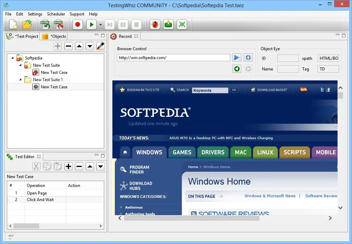This screenshot has height=244, width=352.
Task: Click the Windows & Microsoft News link
Action: pos(270,196)
